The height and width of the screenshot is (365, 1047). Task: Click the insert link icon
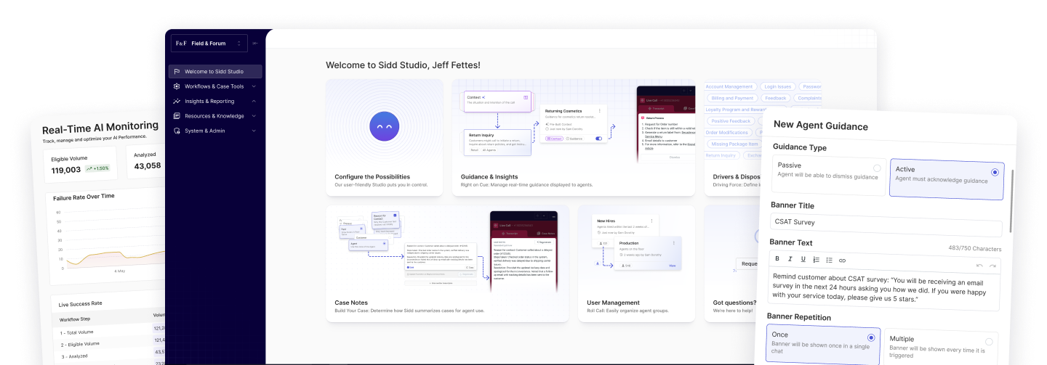(842, 260)
